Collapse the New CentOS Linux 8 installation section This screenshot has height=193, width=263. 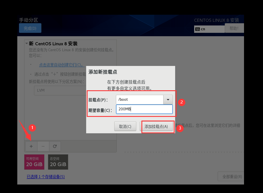(27, 44)
